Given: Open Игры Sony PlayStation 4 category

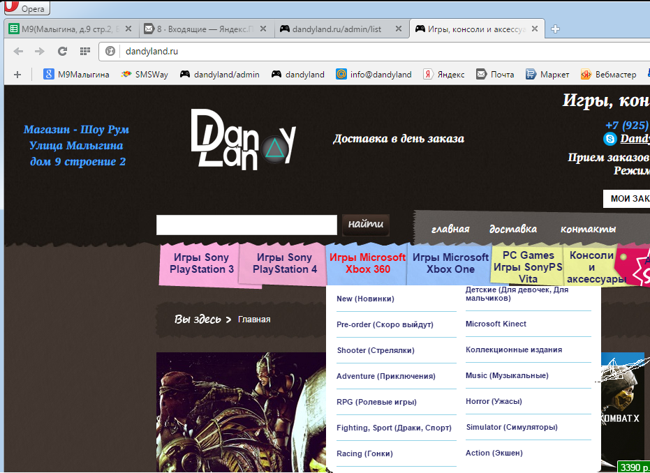Looking at the screenshot, I should coord(284,264).
